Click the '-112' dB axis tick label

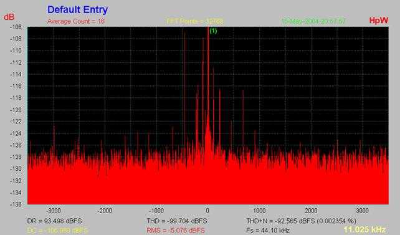pos(16,62)
